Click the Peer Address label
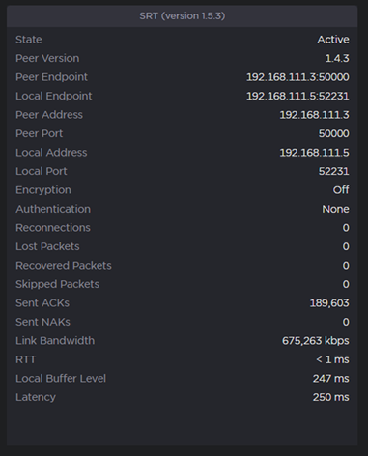 point(49,115)
